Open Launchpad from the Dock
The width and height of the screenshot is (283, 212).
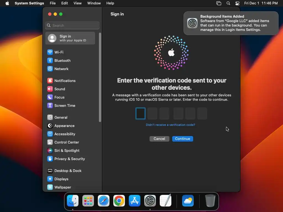point(88,201)
